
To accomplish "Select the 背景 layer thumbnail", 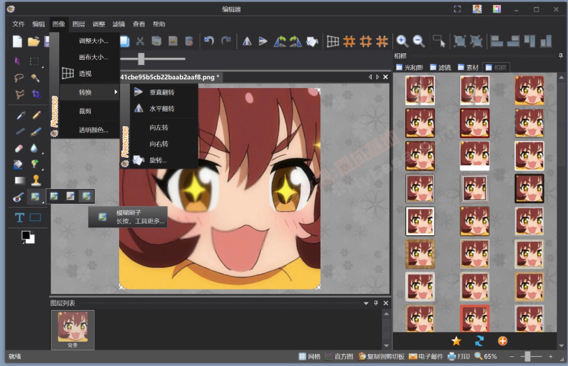I will tap(73, 330).
